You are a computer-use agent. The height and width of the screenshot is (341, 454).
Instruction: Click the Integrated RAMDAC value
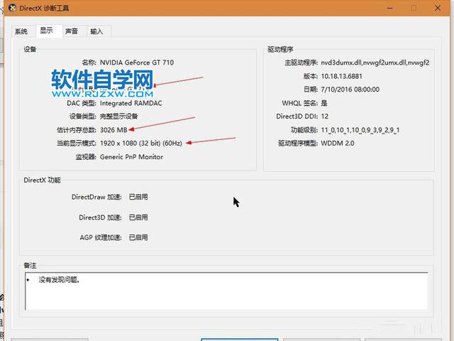point(131,103)
